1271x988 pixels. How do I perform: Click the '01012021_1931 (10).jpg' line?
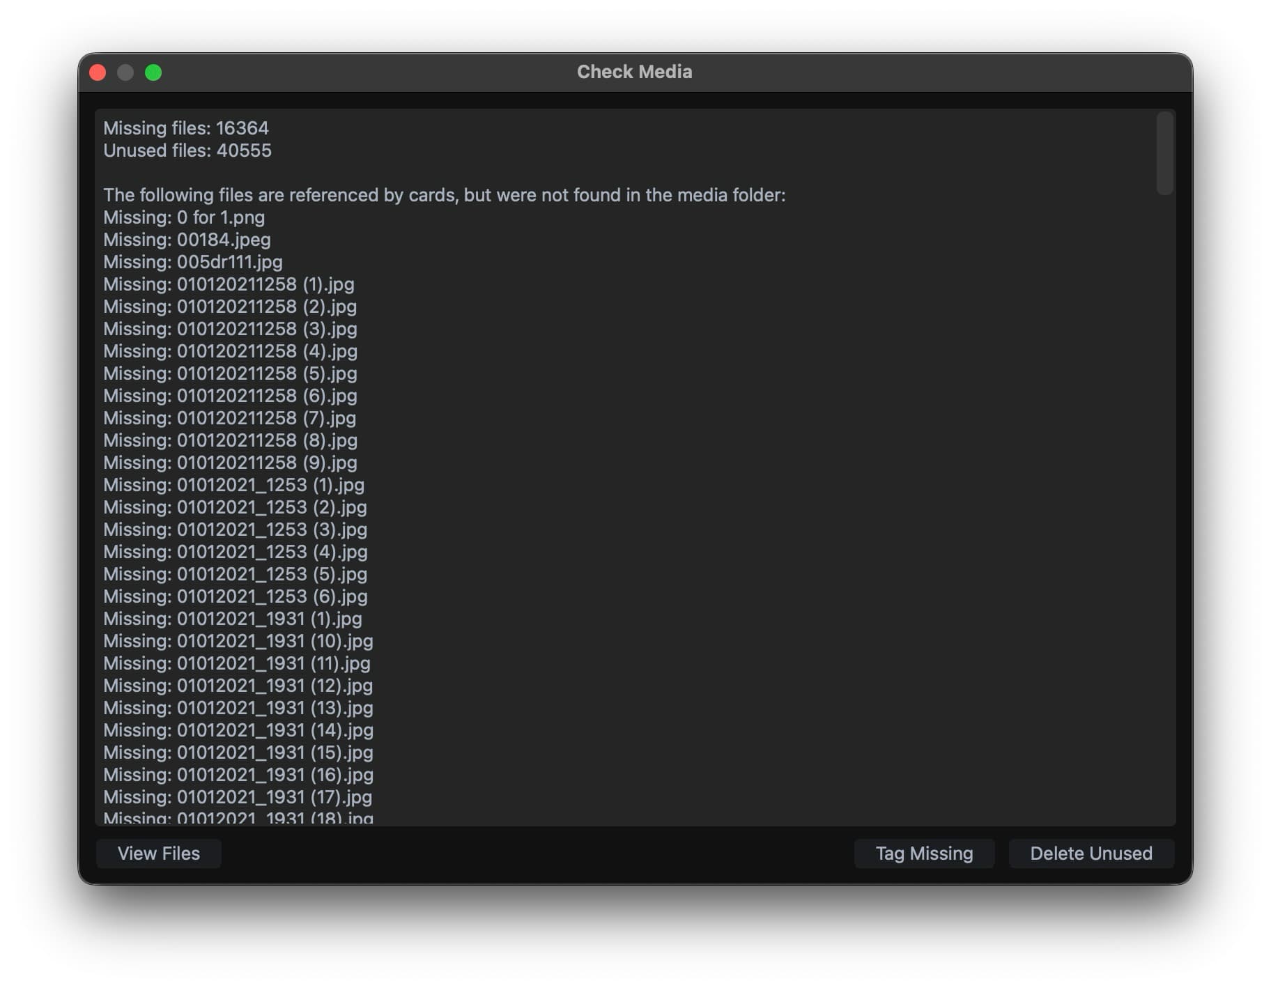[x=238, y=641]
